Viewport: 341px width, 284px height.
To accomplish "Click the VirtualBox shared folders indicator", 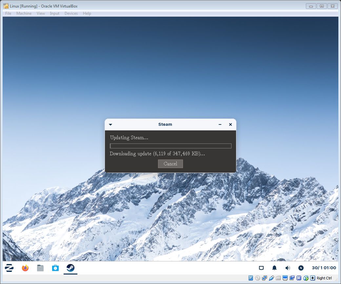I will (x=278, y=278).
